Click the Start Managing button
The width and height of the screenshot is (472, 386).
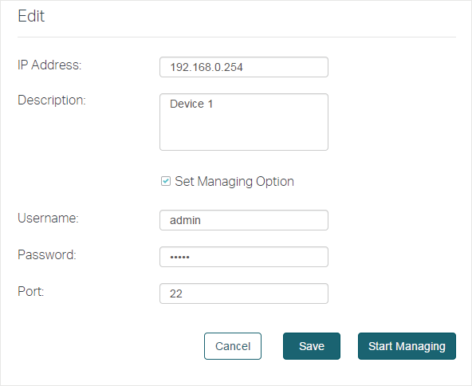tap(407, 346)
